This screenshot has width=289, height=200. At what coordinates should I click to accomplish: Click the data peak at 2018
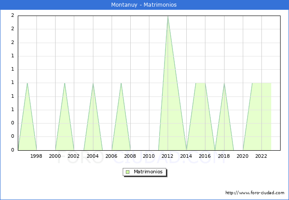224,83
